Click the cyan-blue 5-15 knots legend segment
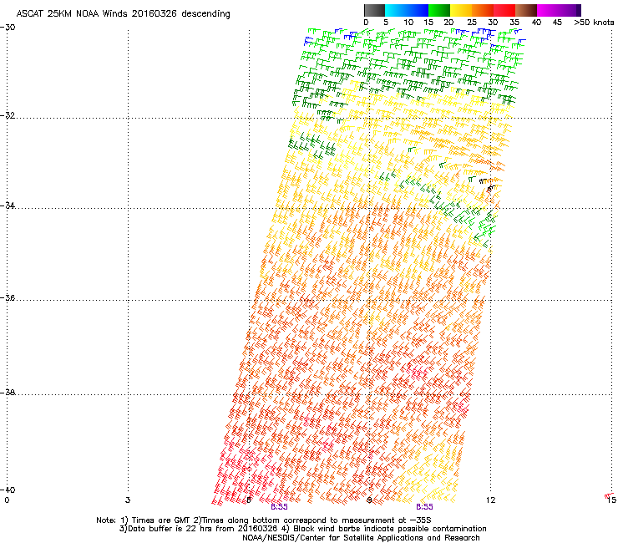This screenshot has width=618, height=543. pos(407,10)
